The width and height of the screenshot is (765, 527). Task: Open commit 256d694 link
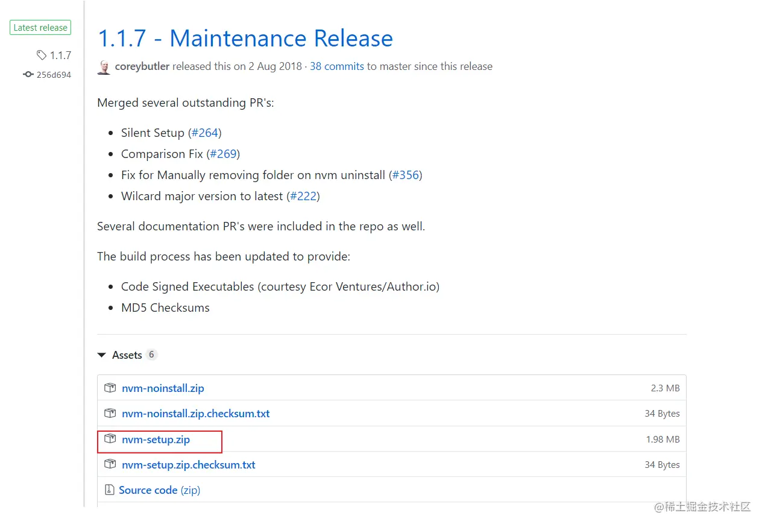[54, 75]
